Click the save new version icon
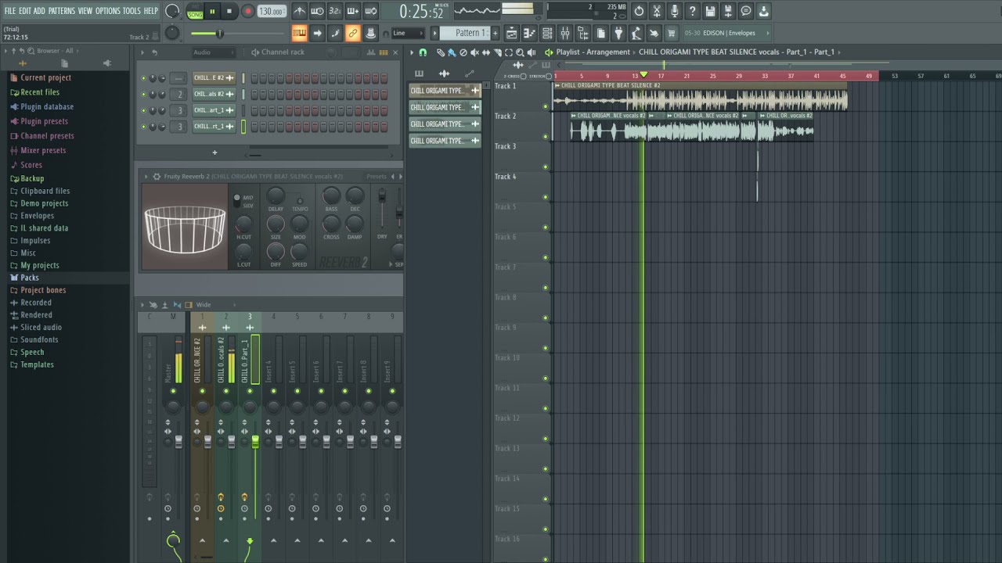Screen dimensions: 1002x563 (728, 11)
